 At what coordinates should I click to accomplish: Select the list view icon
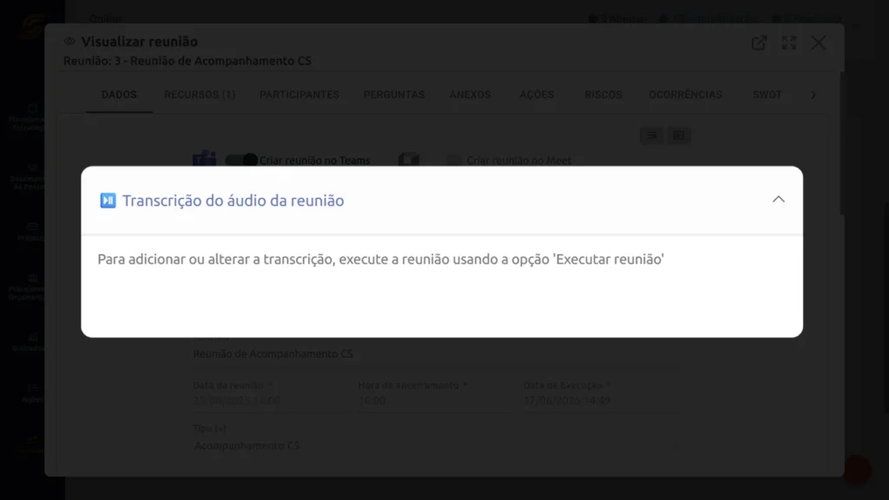point(651,135)
